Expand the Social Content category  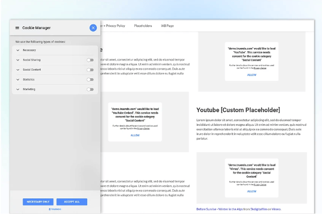point(18,70)
